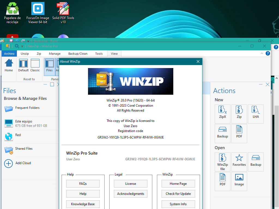The width and height of the screenshot is (279, 209).
Task: Open a Backup under Open section
Action: click(x=256, y=162)
